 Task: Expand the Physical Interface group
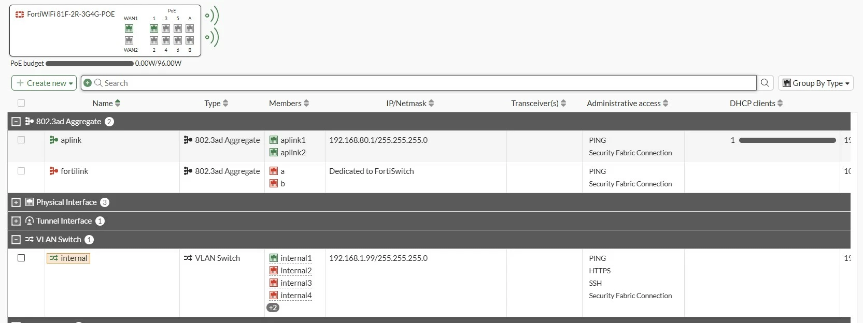16,202
